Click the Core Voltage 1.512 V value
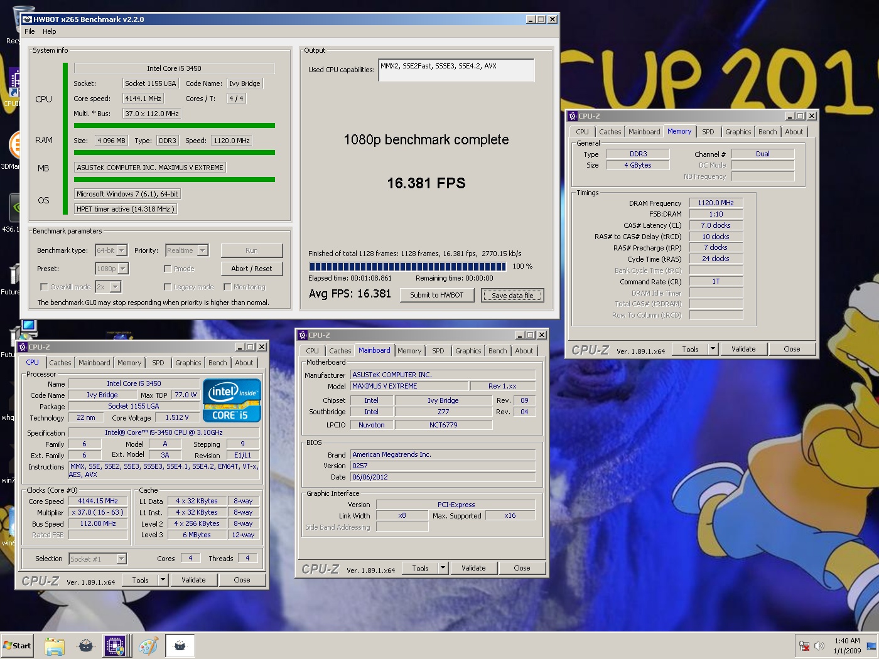Image resolution: width=879 pixels, height=659 pixels. point(177,417)
